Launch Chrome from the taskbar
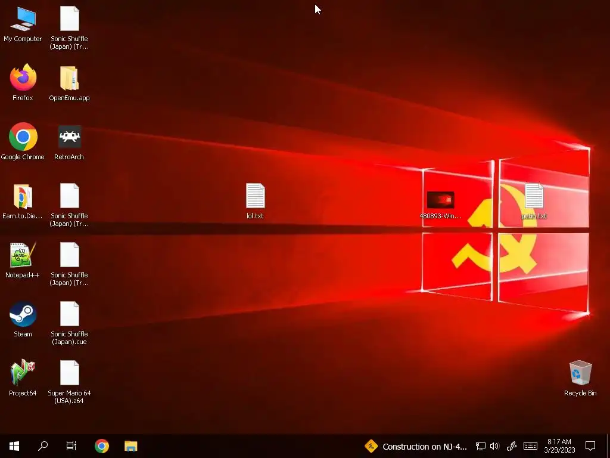 pos(101,446)
